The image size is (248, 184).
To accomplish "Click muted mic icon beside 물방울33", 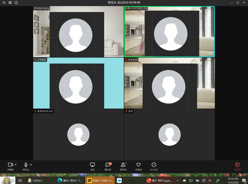I will (126, 60).
